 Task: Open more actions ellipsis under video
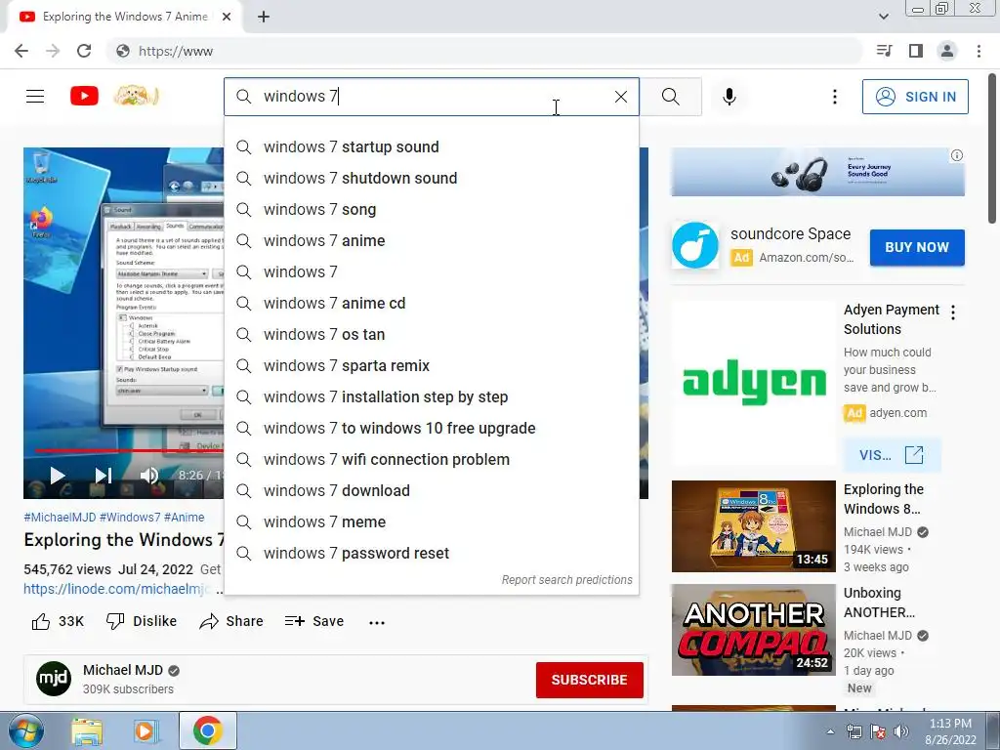[377, 622]
